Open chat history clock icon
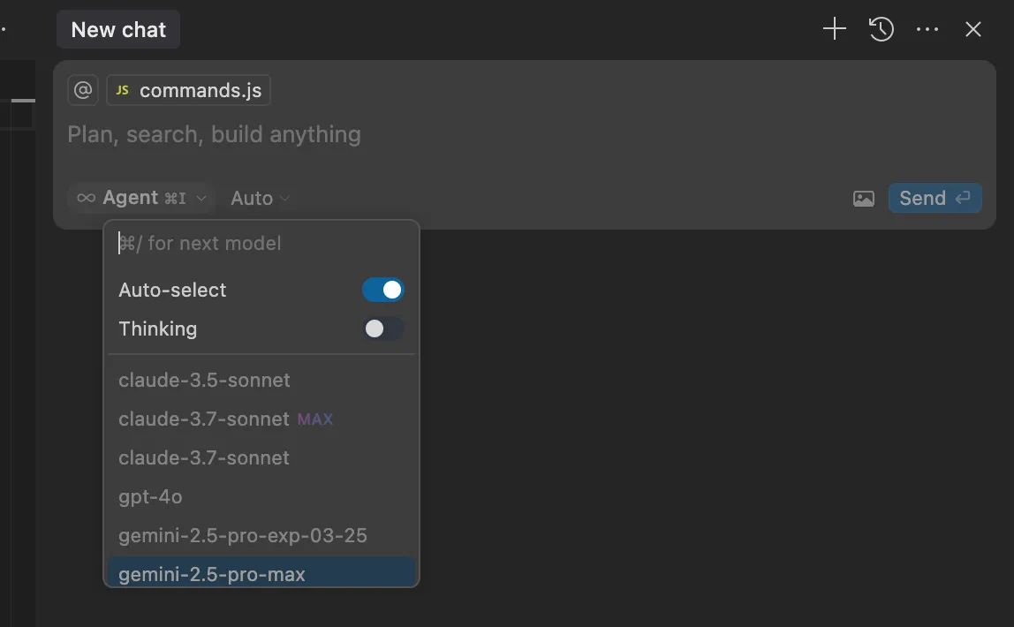The width and height of the screenshot is (1014, 627). [x=881, y=29]
